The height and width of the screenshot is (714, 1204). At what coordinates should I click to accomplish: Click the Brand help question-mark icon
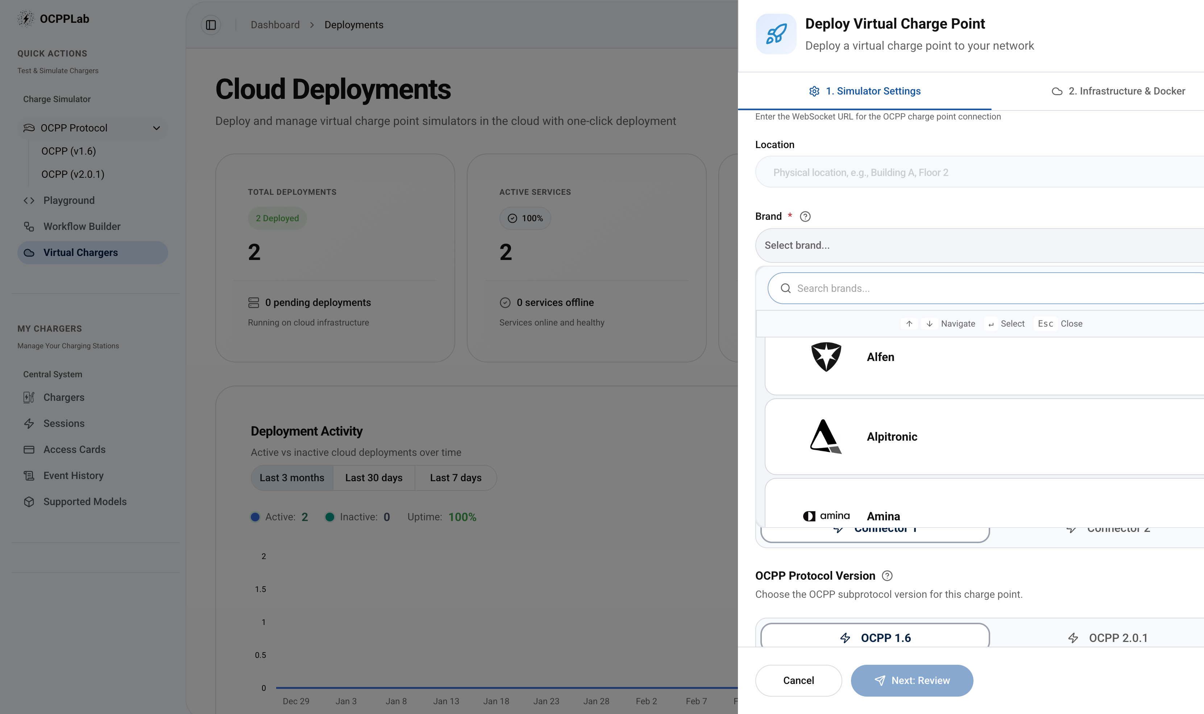(x=805, y=217)
